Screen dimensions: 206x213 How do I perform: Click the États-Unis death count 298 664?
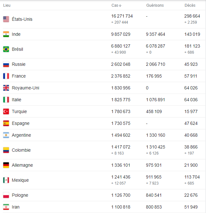pyautogui.click(x=192, y=16)
